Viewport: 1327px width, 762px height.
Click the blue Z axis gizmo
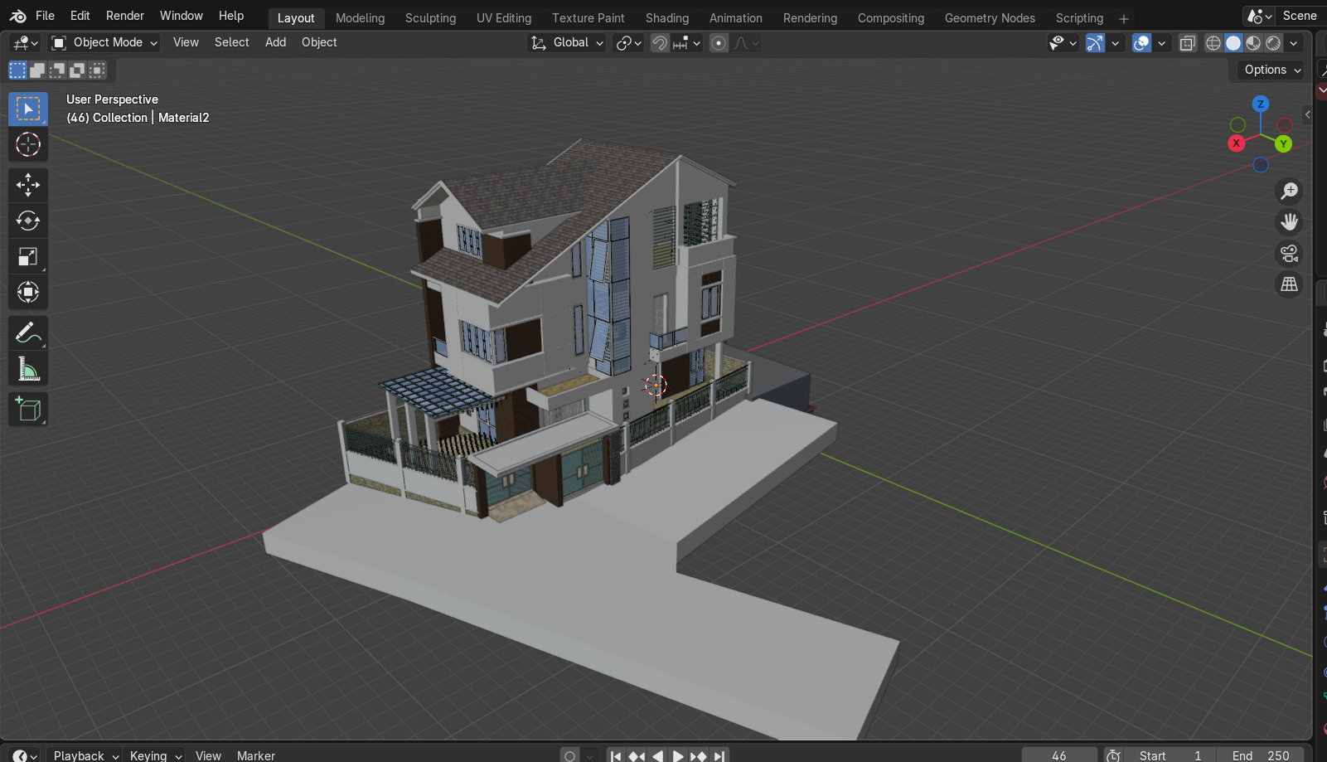[1261, 104]
